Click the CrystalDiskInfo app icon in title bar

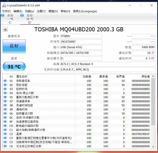pos(4,5)
